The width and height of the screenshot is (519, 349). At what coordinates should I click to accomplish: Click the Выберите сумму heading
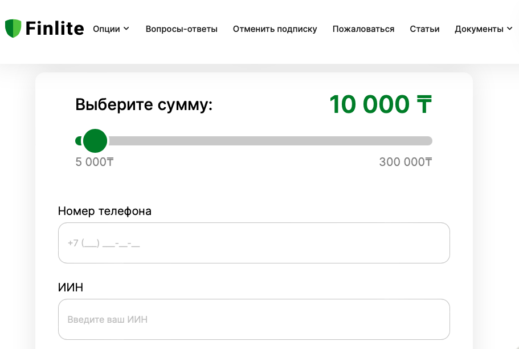(144, 105)
